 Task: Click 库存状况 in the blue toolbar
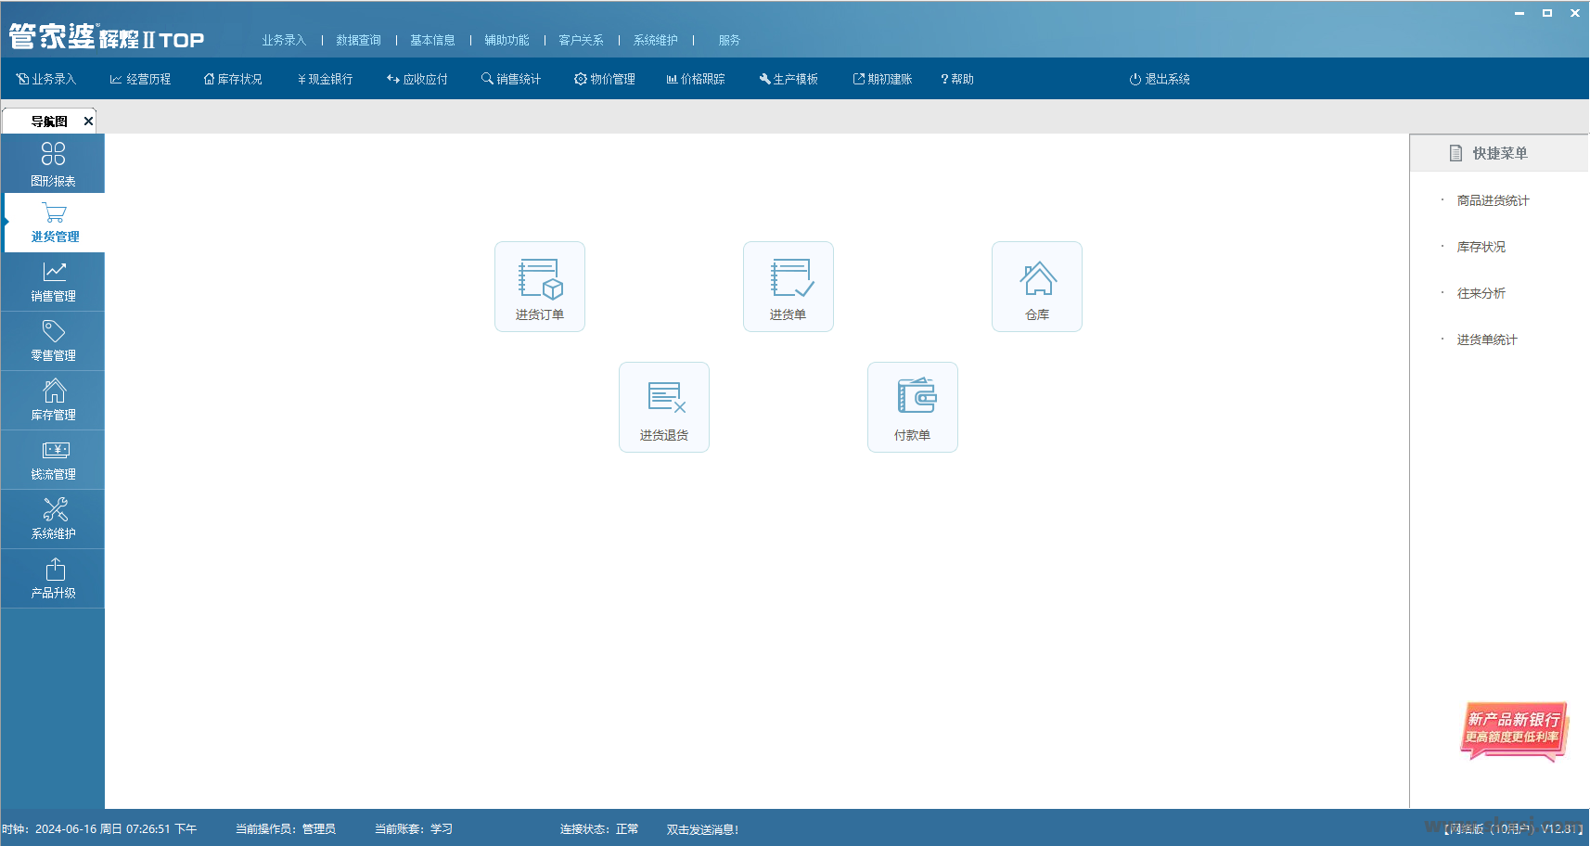click(233, 79)
